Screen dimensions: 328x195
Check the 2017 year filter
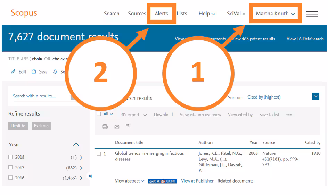point(10,167)
